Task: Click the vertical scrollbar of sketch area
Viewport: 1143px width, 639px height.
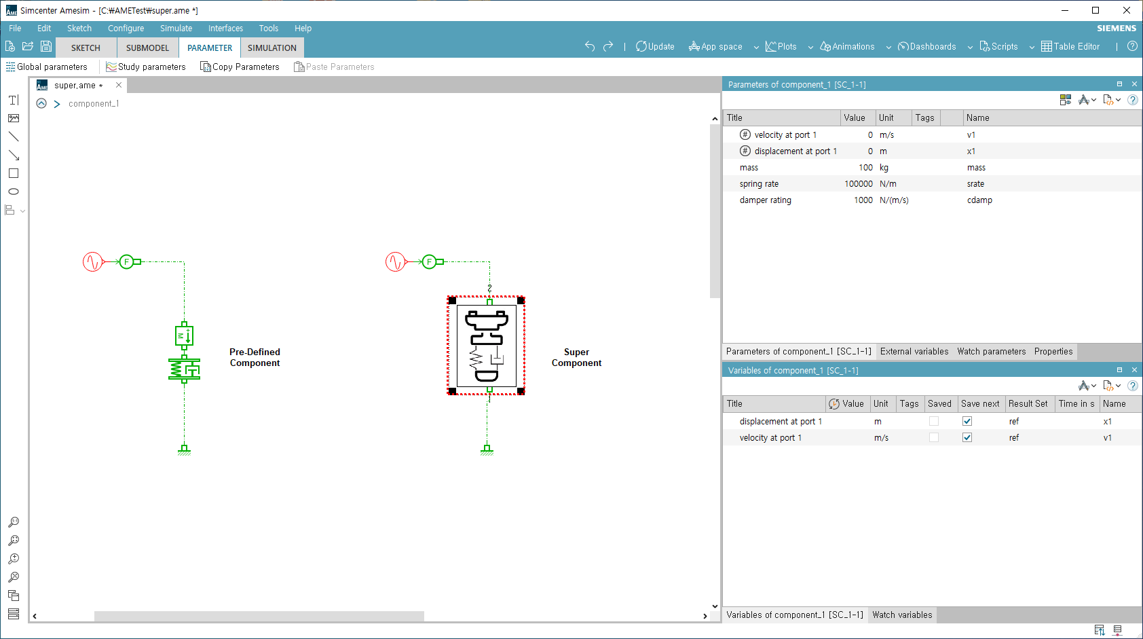Action: [x=715, y=211]
